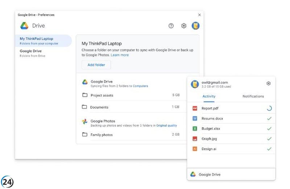Open settings gear in Preferences header
The width and height of the screenshot is (290, 189).
[184, 26]
